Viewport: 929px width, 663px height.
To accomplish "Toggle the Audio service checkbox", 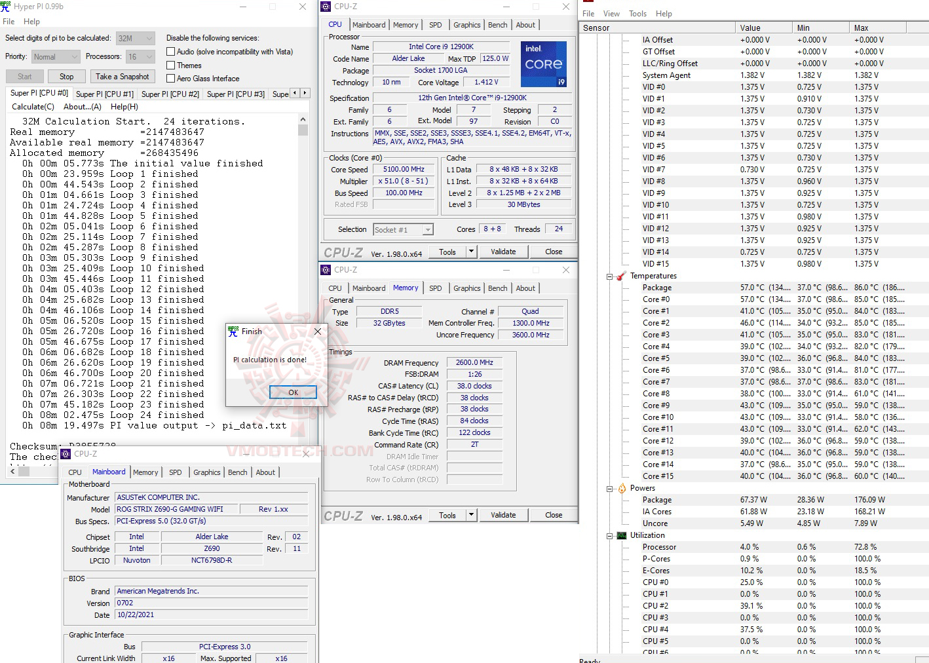I will pyautogui.click(x=171, y=52).
